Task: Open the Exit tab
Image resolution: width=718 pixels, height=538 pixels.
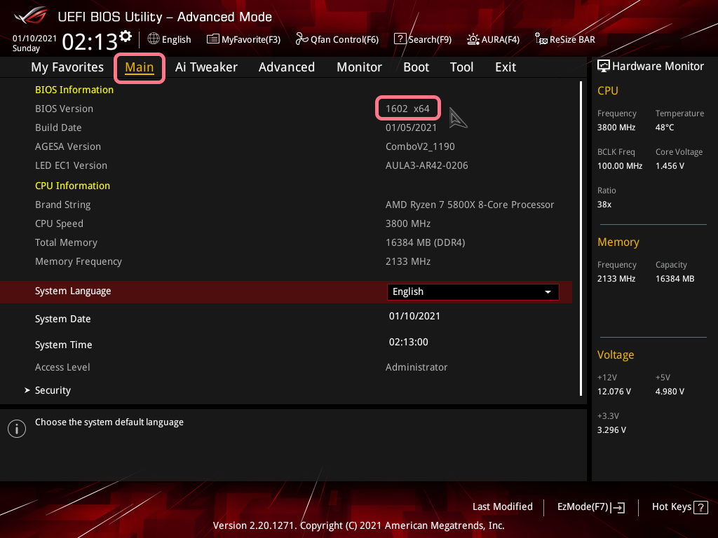Action: [506, 67]
